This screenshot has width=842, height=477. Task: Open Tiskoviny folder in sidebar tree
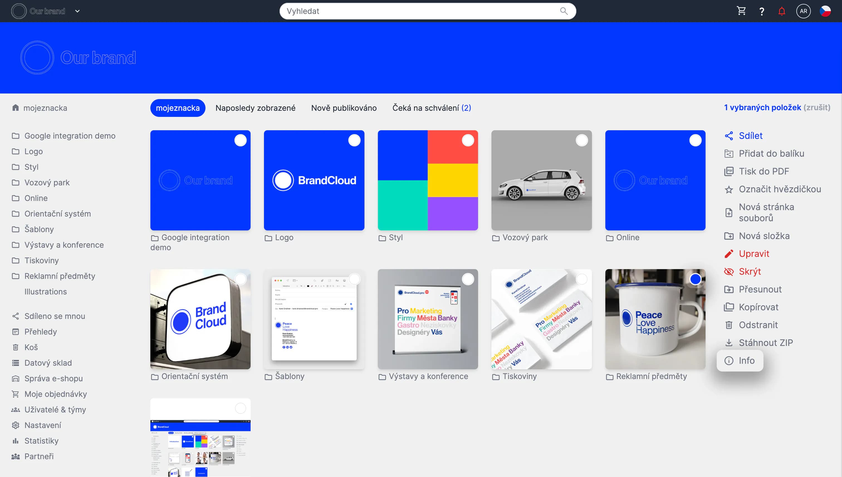(41, 260)
